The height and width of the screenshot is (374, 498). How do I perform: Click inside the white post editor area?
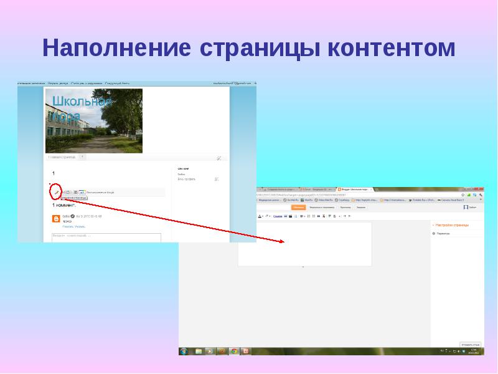304,243
